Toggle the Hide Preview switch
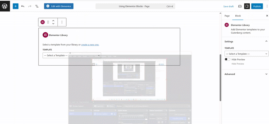 click(228, 59)
